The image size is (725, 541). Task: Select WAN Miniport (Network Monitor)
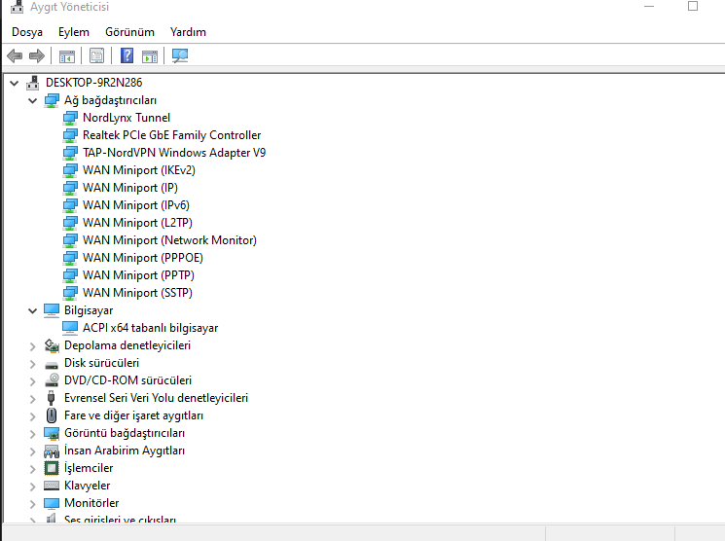click(x=169, y=240)
